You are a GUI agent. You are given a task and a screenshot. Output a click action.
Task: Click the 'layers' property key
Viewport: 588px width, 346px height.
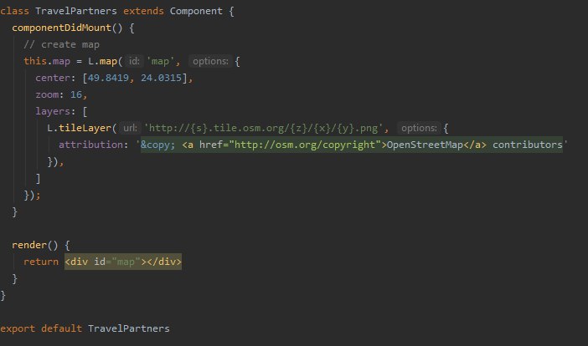53,111
